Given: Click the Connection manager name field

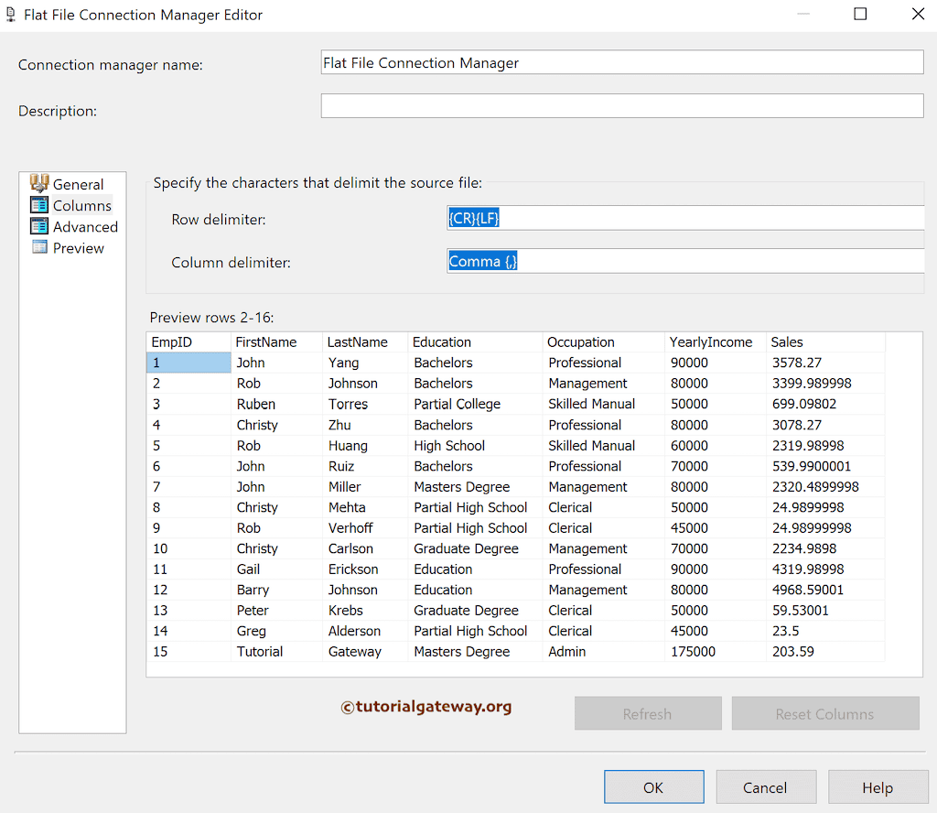Looking at the screenshot, I should tap(621, 61).
